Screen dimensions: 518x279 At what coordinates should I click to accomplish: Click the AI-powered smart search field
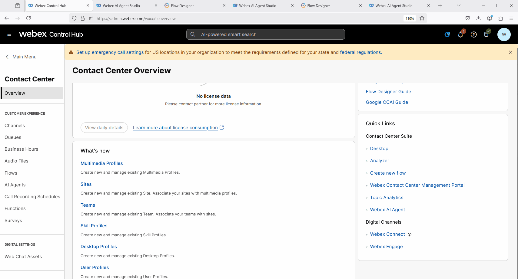(x=265, y=34)
